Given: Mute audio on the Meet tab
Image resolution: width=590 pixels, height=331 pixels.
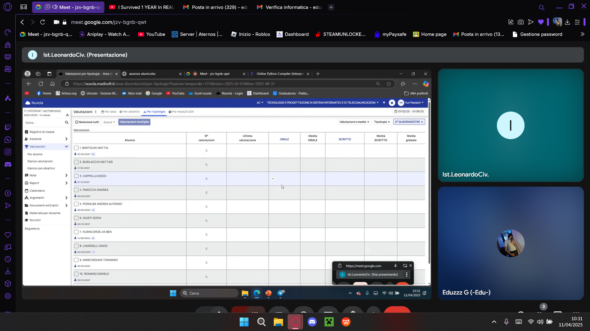Looking at the screenshot, I should click(55, 7).
